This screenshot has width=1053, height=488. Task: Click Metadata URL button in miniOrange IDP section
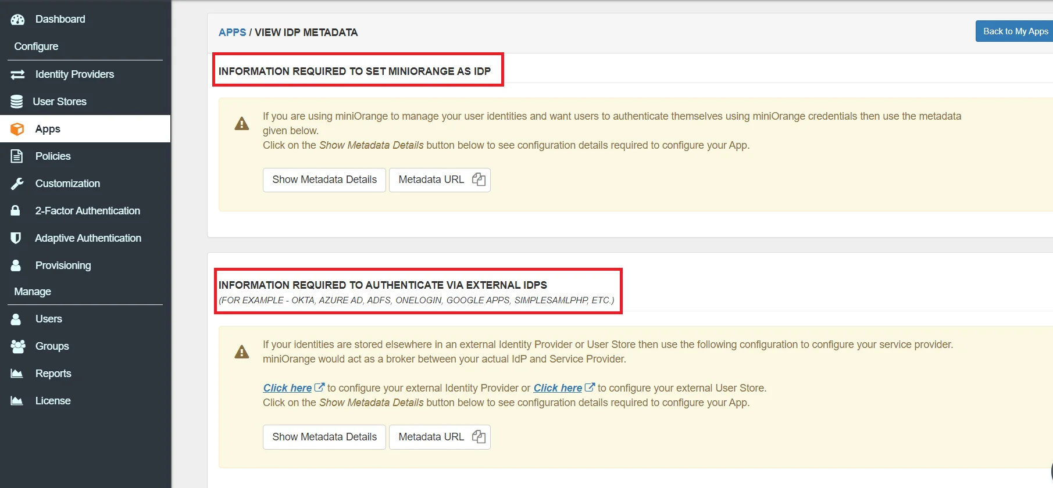(440, 180)
